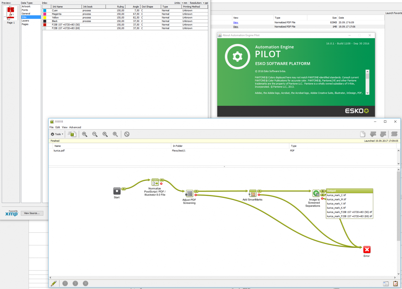402x289 pixels.
Task: Select Layers in the Data Type list
Action: point(25,21)
